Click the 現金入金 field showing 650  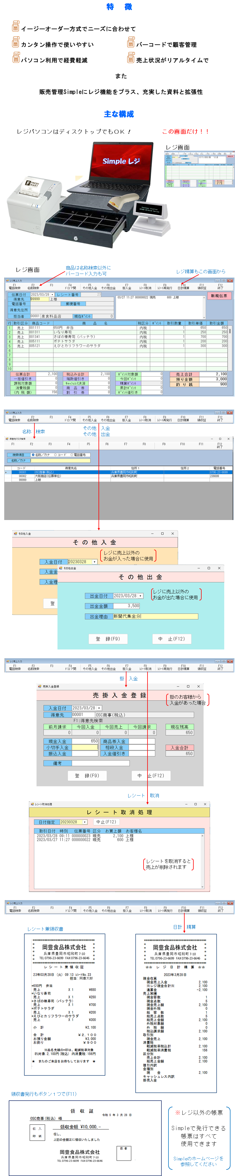85,741
